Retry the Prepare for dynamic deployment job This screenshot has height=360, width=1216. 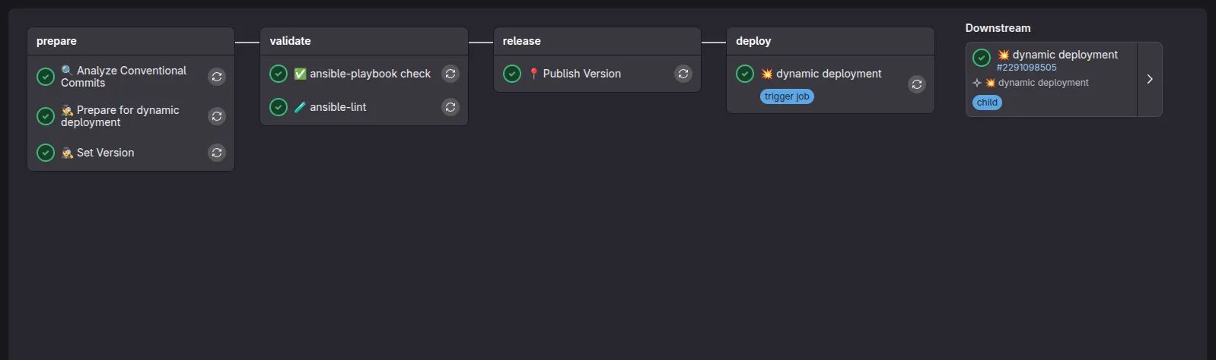pyautogui.click(x=217, y=116)
